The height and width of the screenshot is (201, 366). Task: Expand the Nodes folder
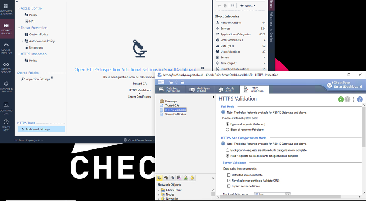point(158,194)
